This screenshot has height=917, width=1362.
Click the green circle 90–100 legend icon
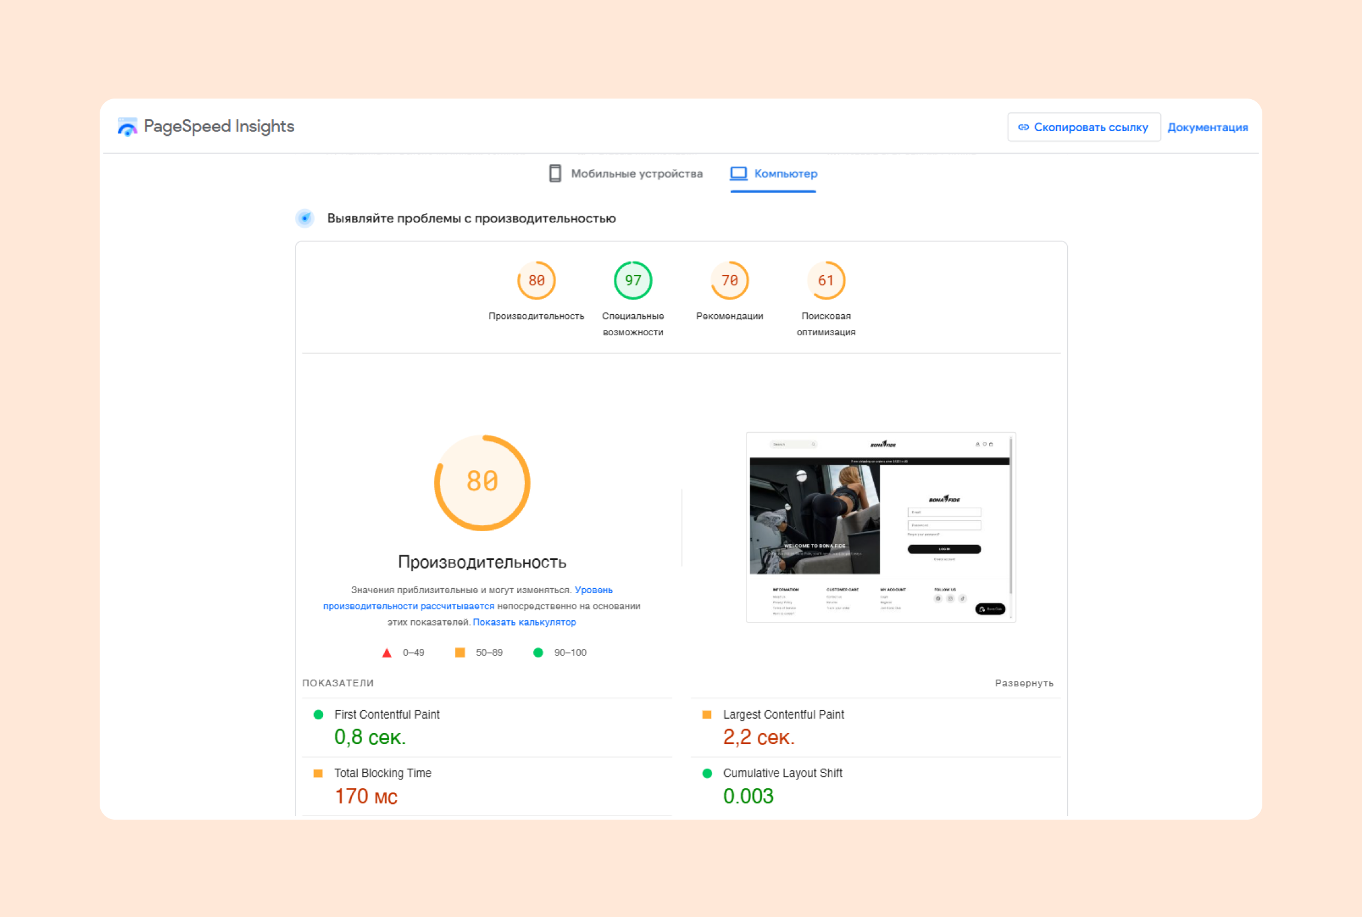(538, 653)
